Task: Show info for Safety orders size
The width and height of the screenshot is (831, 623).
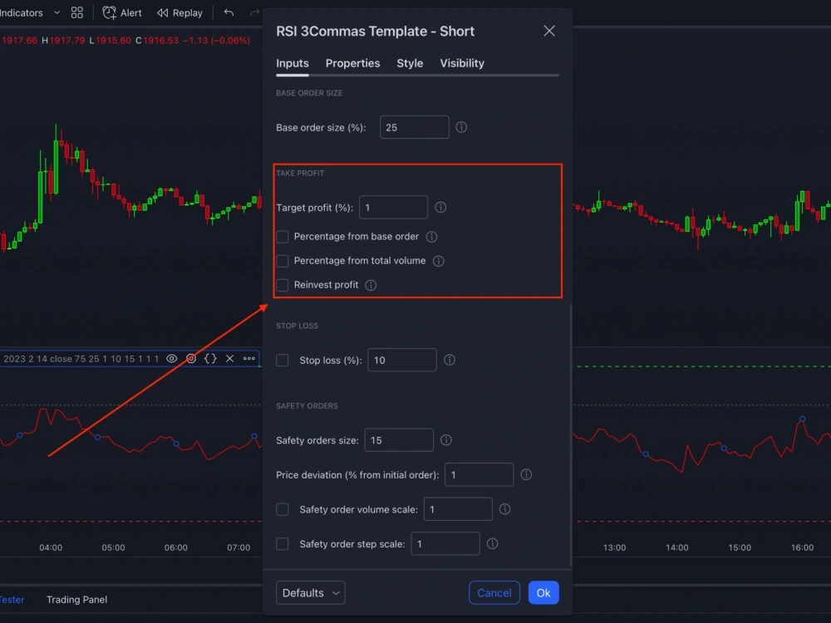Action: pyautogui.click(x=445, y=440)
